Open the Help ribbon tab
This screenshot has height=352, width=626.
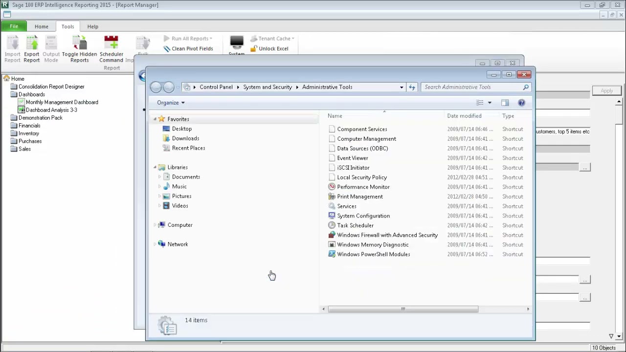coord(93,26)
